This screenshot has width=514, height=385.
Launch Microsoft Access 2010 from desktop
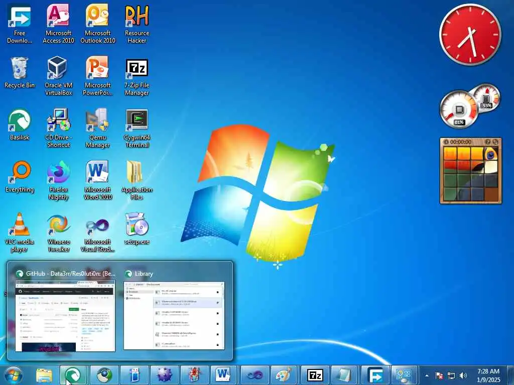click(x=58, y=24)
